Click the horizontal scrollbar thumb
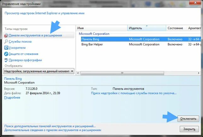Image resolution: width=203 pixels, height=137 pixels. [x=122, y=73]
